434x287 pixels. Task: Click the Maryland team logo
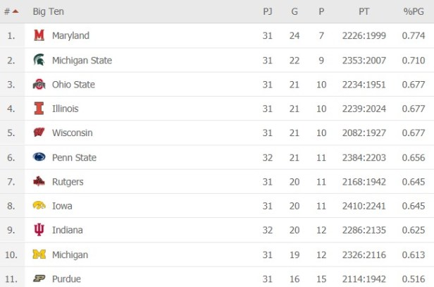coord(39,36)
